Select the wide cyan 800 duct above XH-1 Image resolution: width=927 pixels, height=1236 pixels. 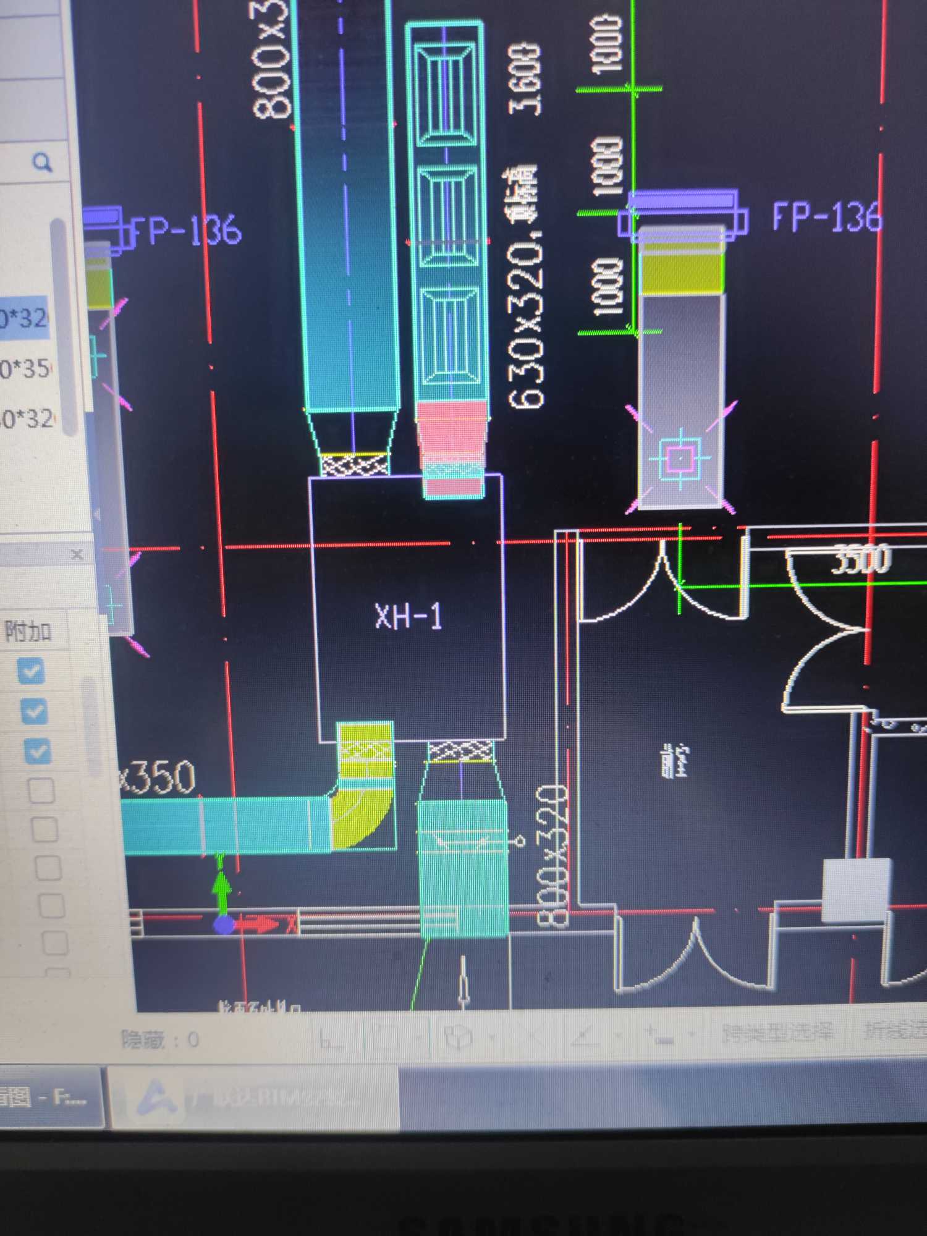(x=346, y=204)
